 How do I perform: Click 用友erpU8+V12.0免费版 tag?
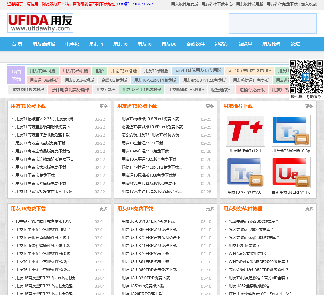[x=205, y=80]
